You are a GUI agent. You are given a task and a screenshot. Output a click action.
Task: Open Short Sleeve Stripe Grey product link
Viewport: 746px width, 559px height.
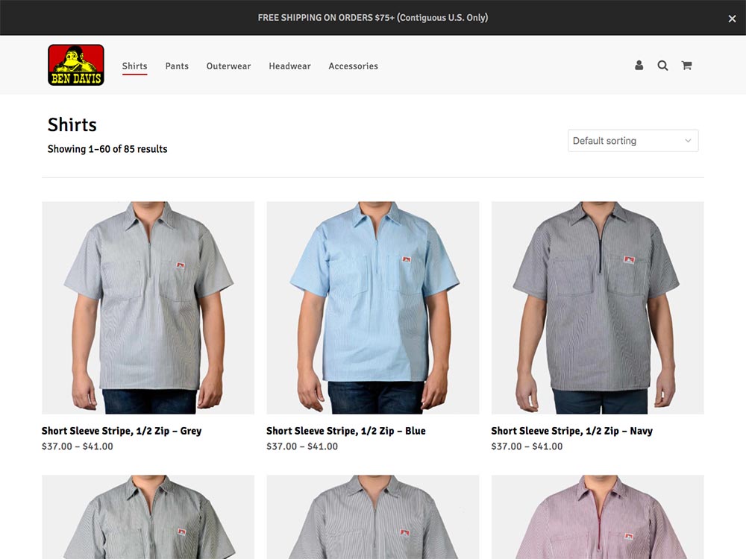point(122,431)
